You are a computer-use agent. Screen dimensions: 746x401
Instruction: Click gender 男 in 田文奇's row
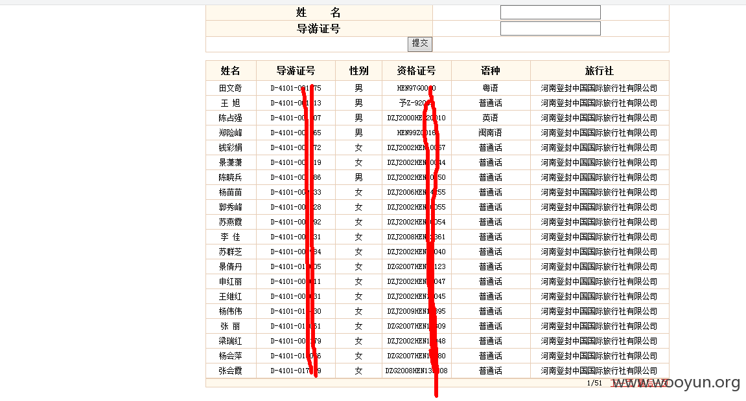coord(358,88)
